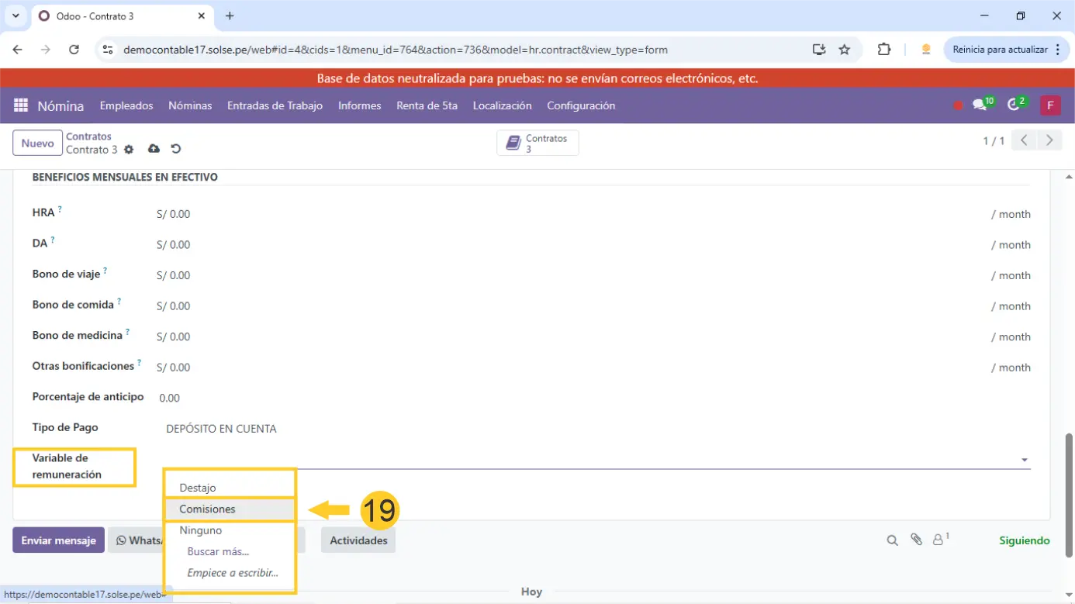This screenshot has height=604, width=1075.
Task: Open the Empleados menu
Action: 126,105
